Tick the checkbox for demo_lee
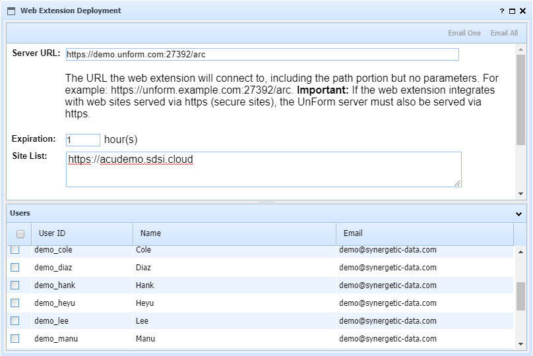533x356 pixels. coord(15,321)
